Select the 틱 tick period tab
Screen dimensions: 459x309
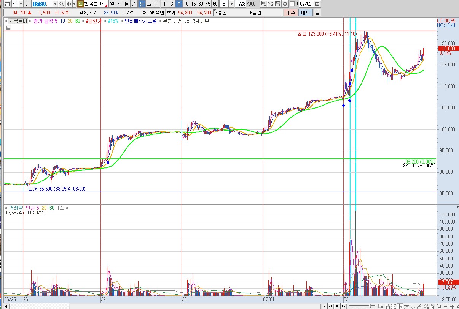156,4
